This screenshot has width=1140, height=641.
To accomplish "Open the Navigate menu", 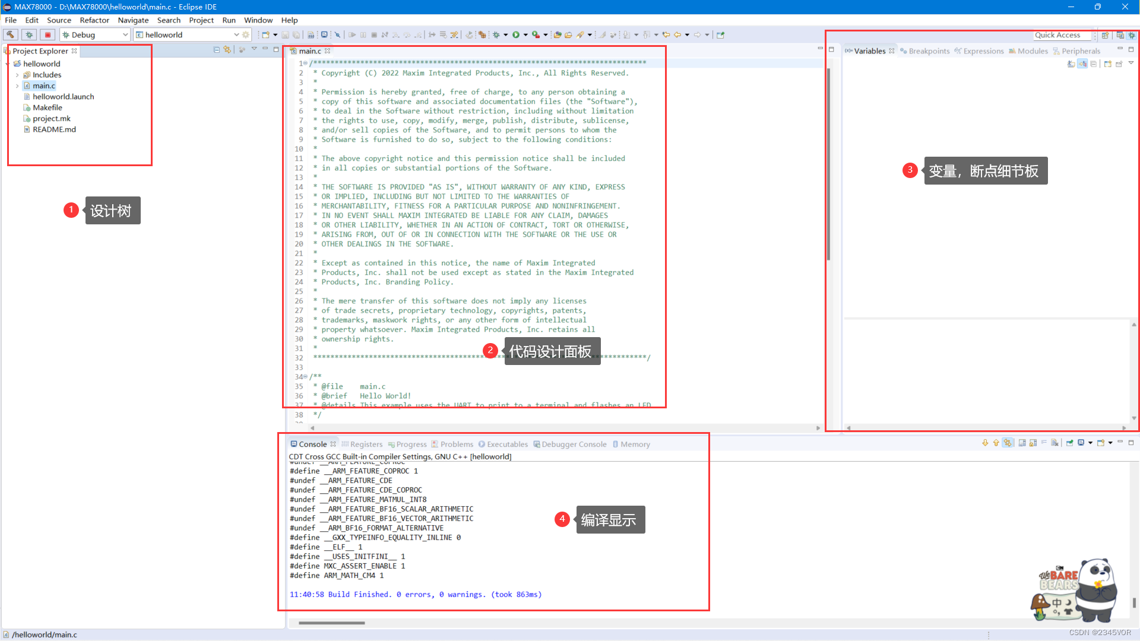I will [133, 20].
